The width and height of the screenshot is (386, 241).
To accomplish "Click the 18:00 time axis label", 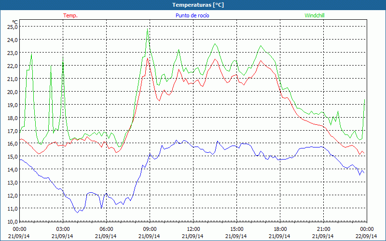I will point(280,229).
